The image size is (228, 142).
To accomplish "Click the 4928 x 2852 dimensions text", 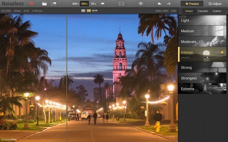I will [162, 11].
